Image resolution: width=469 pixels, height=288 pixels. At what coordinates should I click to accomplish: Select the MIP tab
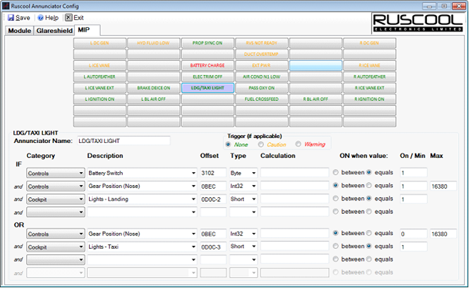87,30
